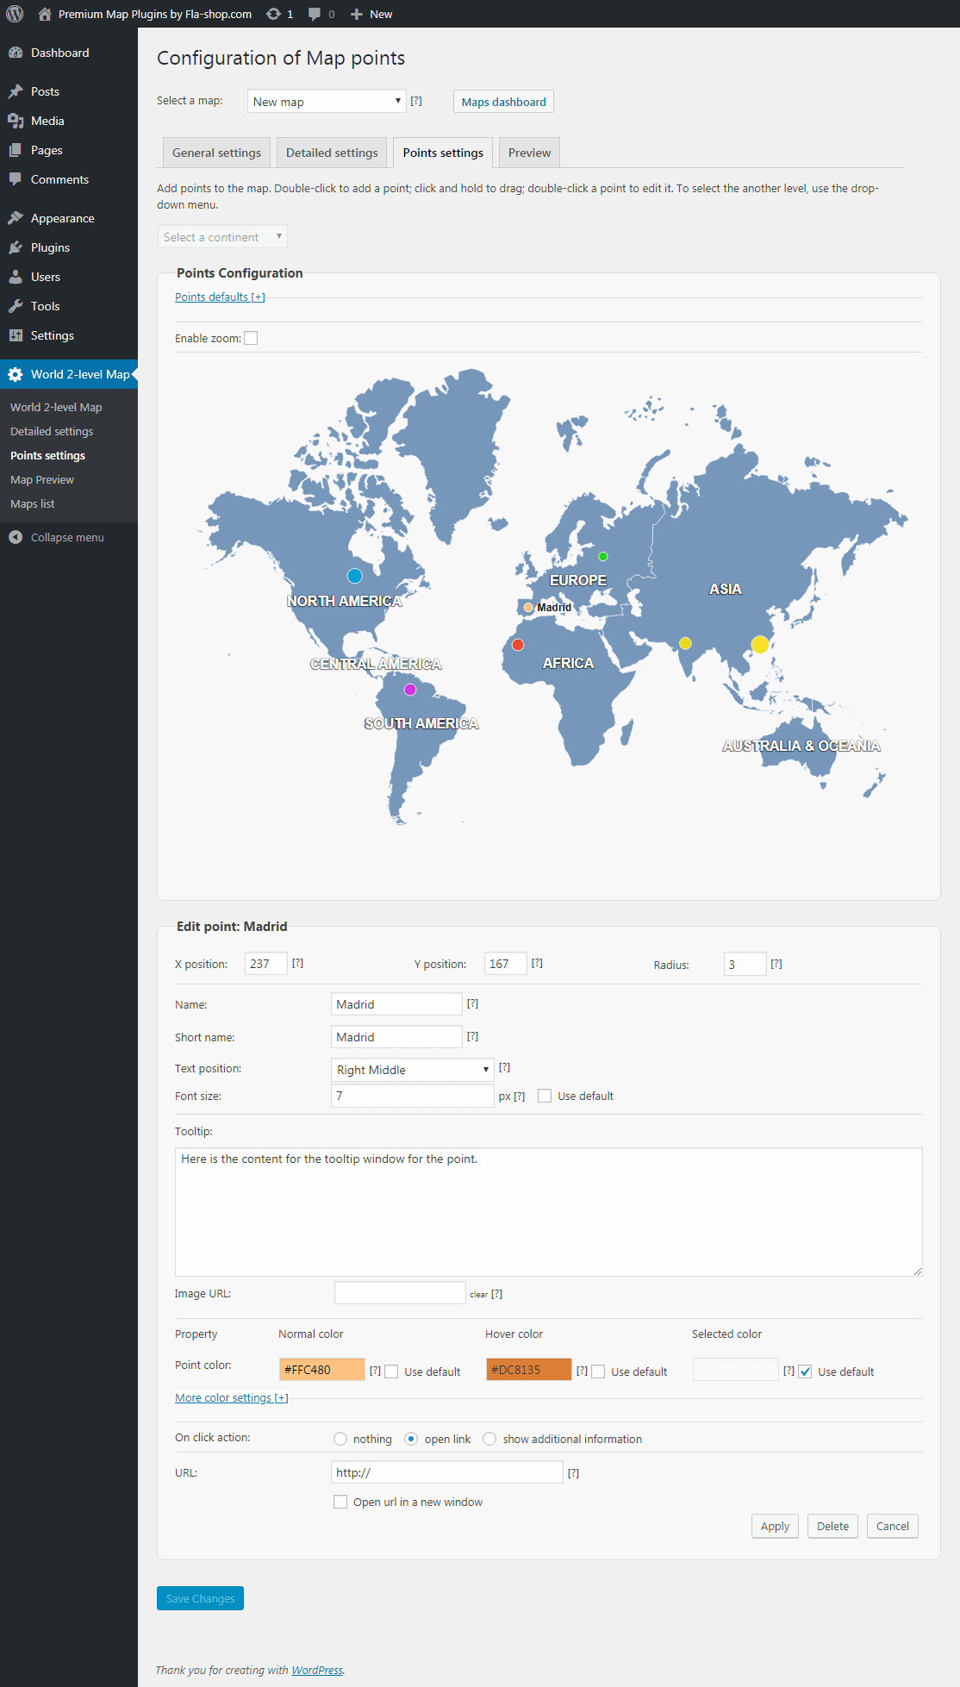This screenshot has height=1687, width=960.
Task: Open the WordPress logo menu
Action: click(15, 14)
